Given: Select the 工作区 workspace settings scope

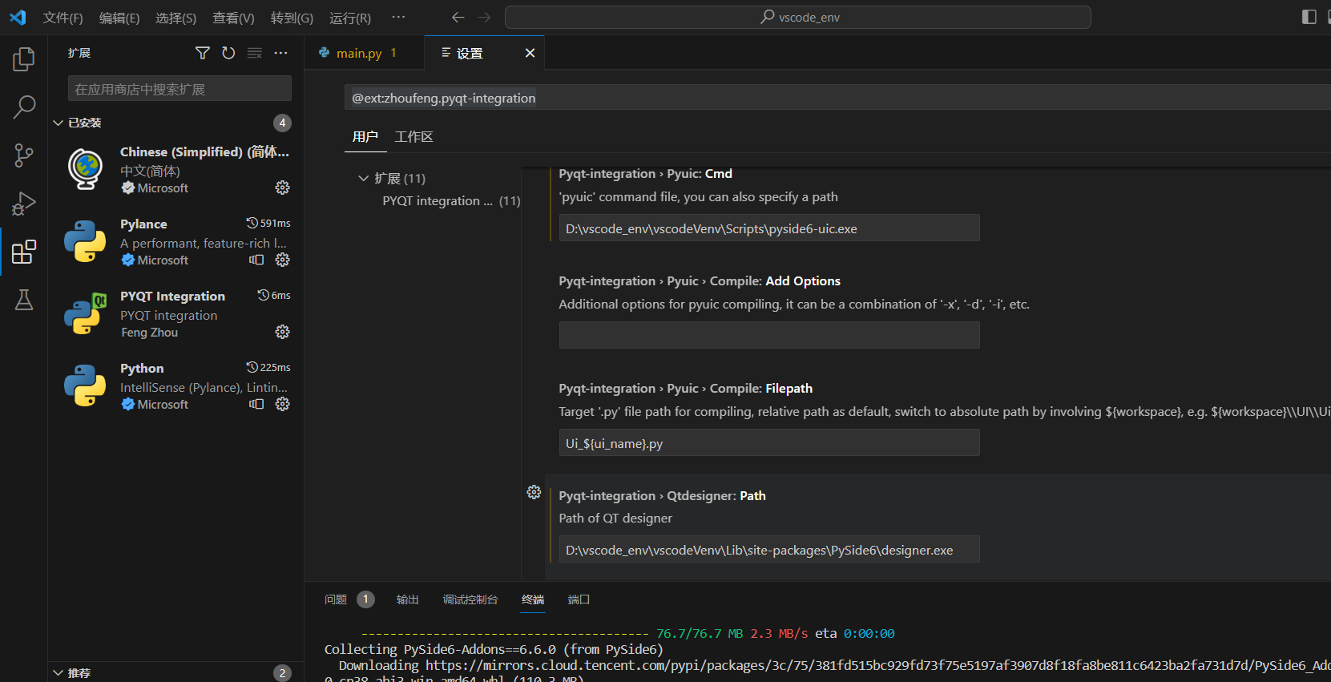Looking at the screenshot, I should [414, 136].
